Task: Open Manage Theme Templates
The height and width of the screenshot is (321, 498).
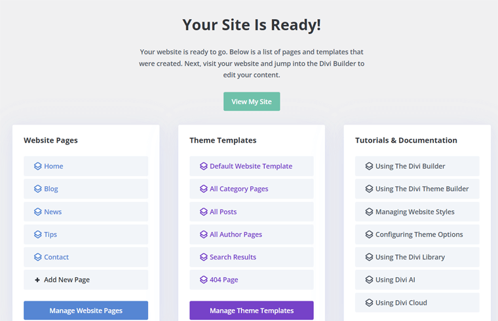Action: point(252,311)
